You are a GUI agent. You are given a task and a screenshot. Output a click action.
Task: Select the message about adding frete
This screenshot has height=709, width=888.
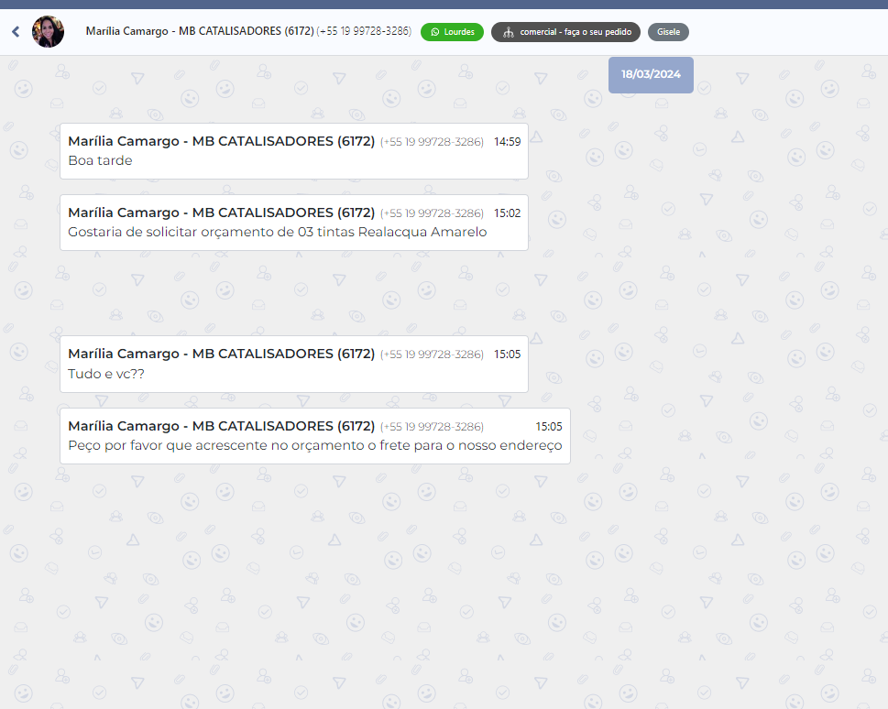[x=314, y=446]
